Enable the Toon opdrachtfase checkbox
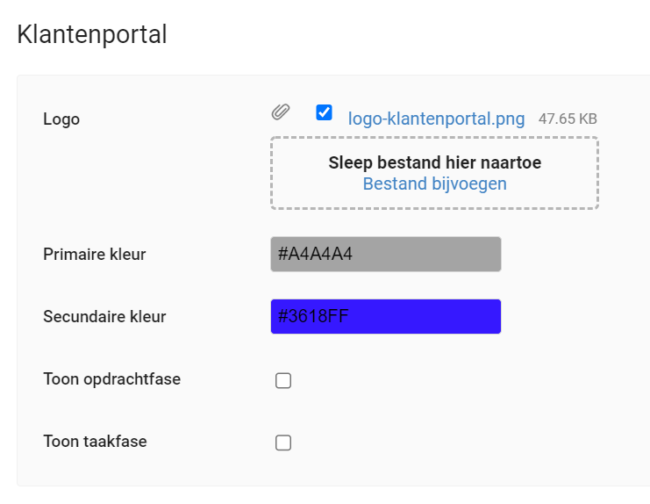This screenshot has width=650, height=504. pos(283,380)
